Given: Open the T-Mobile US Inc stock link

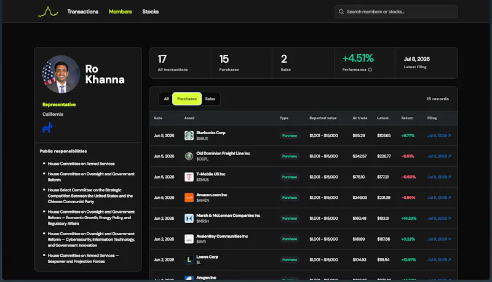Looking at the screenshot, I should [x=211, y=174].
